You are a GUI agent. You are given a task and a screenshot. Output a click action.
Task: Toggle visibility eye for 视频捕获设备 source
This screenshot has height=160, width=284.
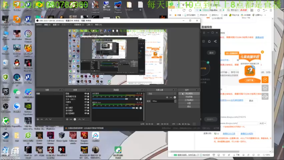(x=86, y=96)
